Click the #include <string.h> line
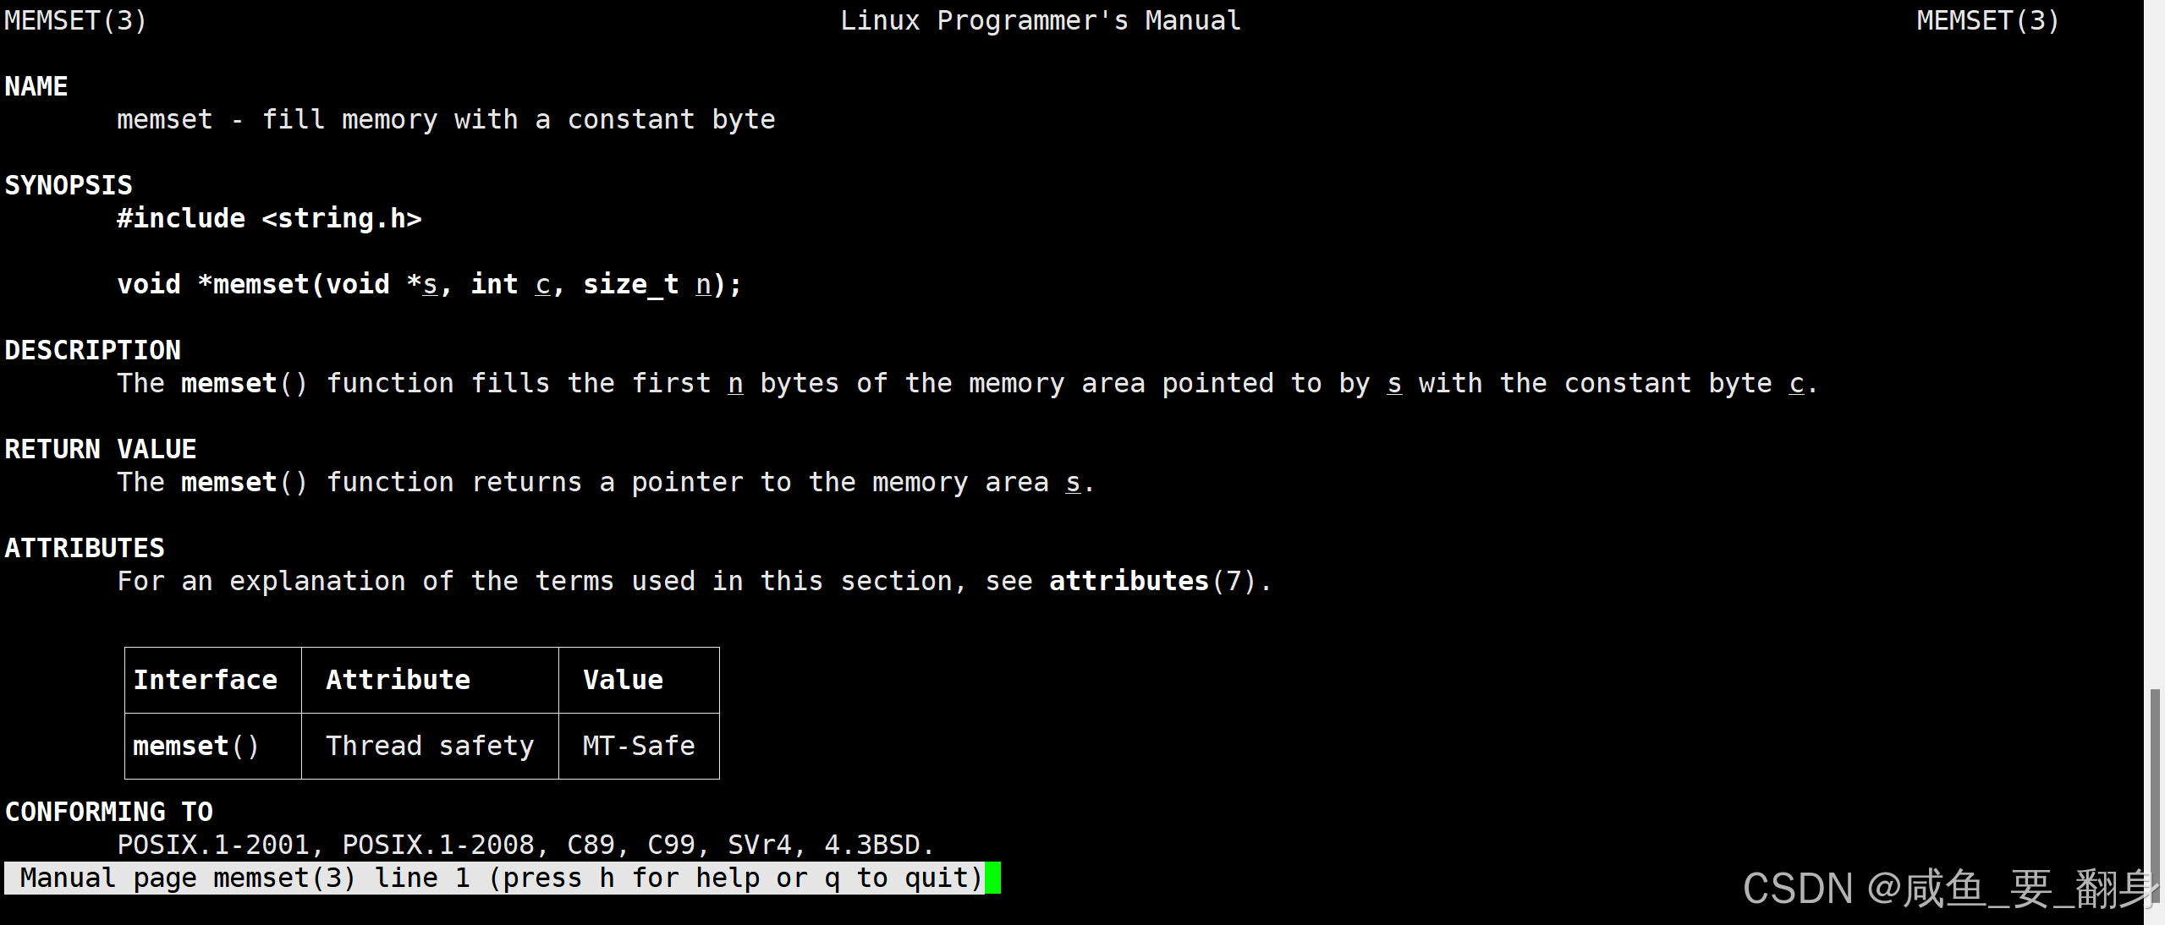This screenshot has width=2165, height=925. click(x=269, y=218)
